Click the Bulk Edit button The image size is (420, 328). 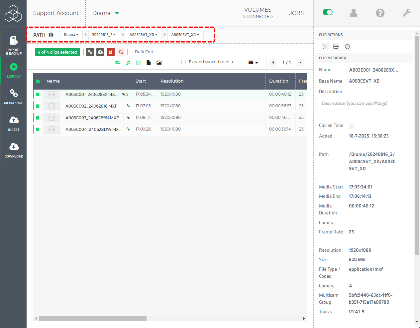[144, 52]
